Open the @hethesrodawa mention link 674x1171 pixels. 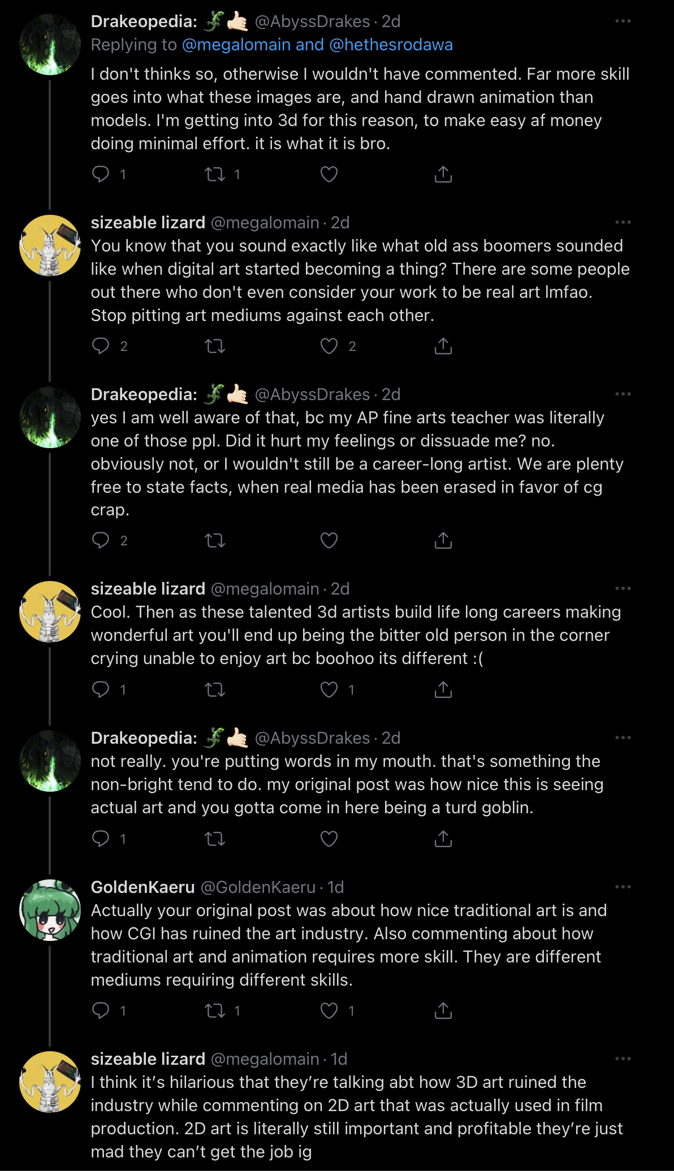(391, 45)
